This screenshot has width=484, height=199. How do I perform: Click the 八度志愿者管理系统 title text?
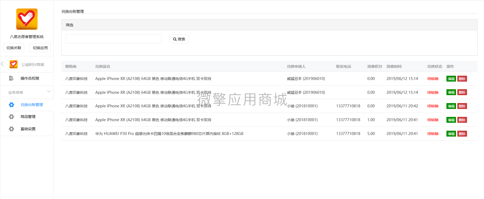tap(27, 37)
